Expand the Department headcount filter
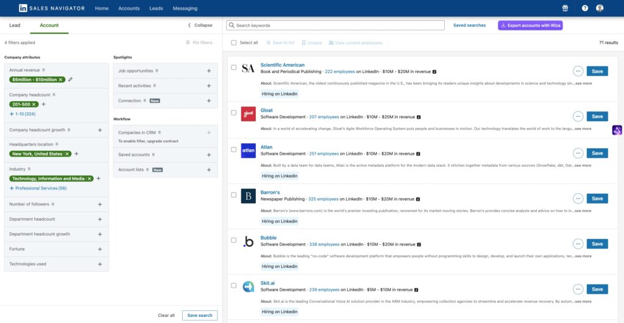Screen dimensions: 624x323 pos(100,219)
